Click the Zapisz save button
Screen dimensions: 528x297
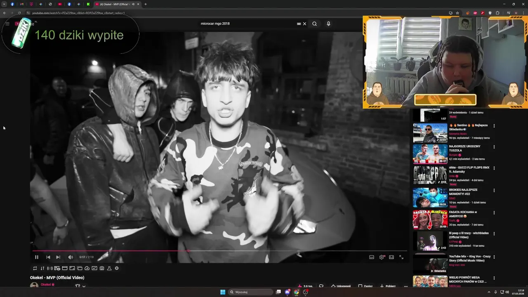(x=365, y=286)
